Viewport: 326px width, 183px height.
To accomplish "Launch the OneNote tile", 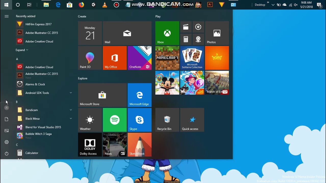I will pos(139,58).
